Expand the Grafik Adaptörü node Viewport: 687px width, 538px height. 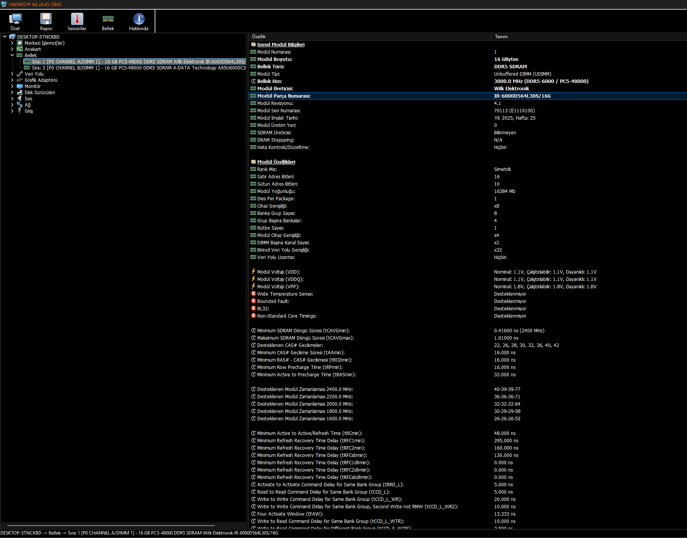click(12, 80)
